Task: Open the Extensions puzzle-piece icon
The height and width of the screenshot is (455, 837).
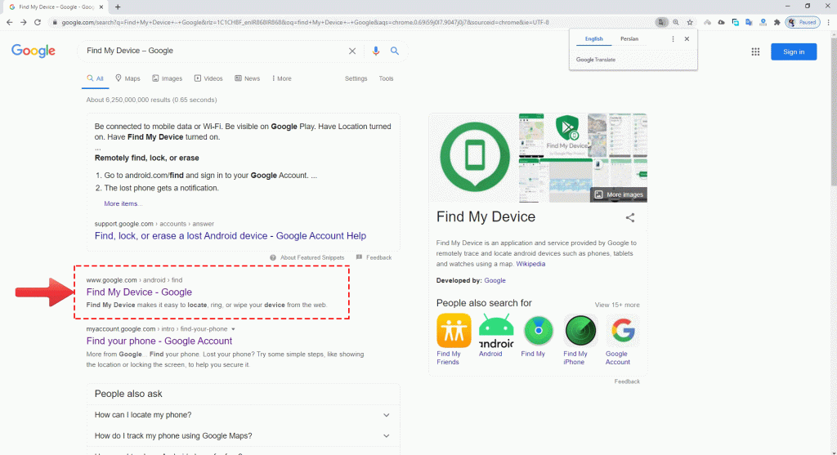Action: coord(777,22)
